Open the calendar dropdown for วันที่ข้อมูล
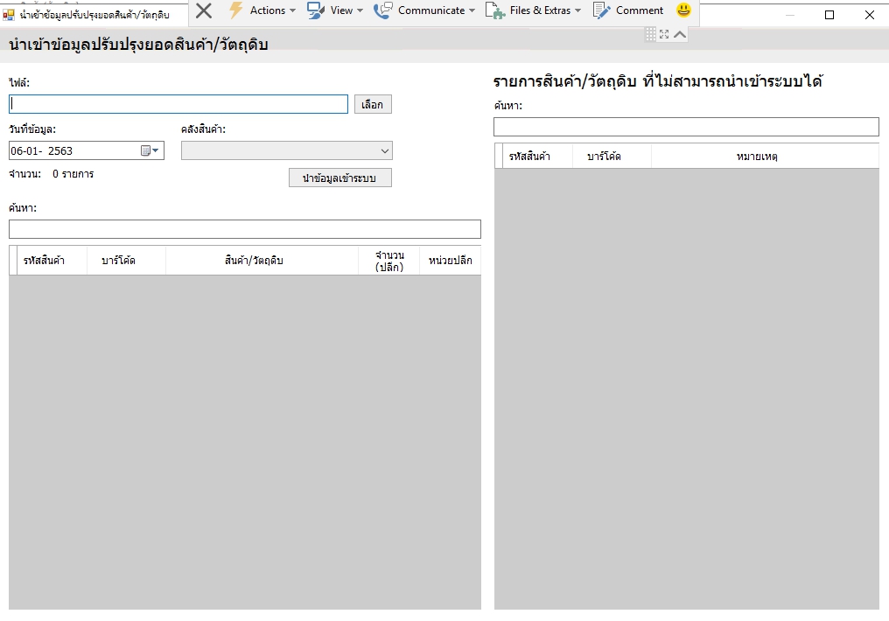The height and width of the screenshot is (621, 889). tap(150, 150)
